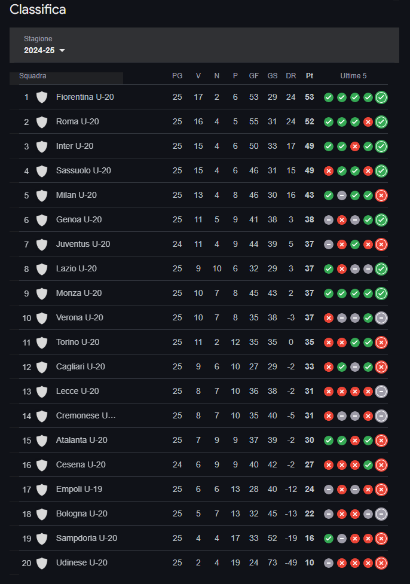Open truncated Cremonese team name
Viewport: 410px width, 584px height.
pyautogui.click(x=85, y=415)
